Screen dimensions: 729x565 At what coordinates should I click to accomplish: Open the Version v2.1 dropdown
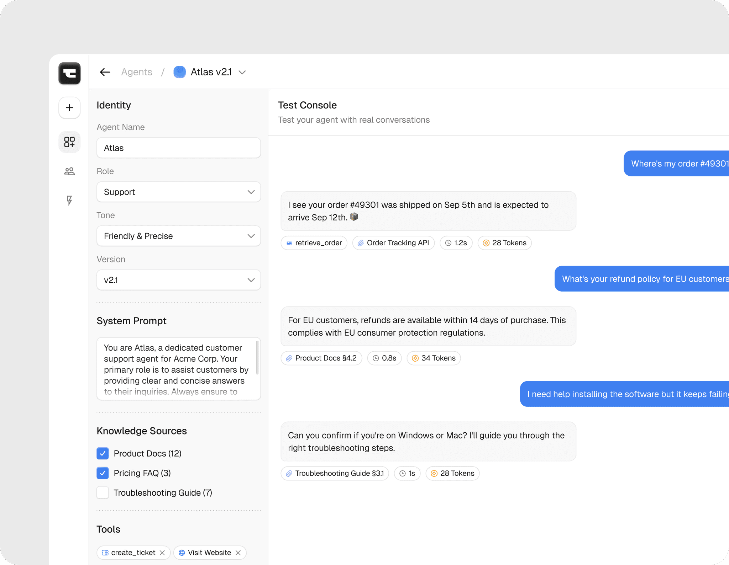pos(179,280)
